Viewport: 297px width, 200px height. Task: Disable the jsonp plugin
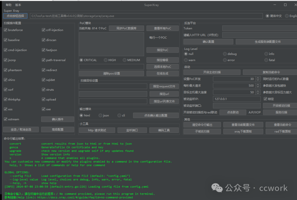[5, 60]
